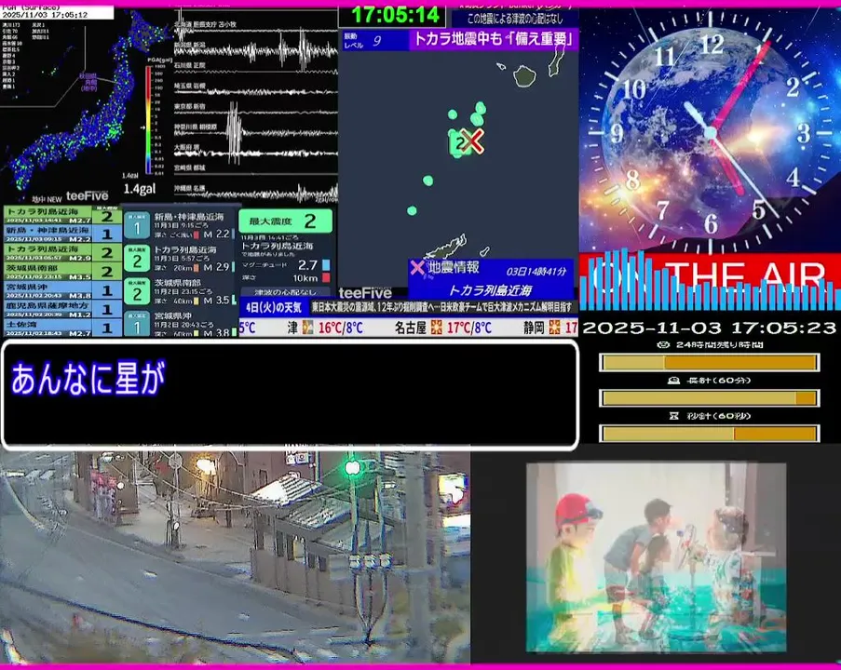This screenshot has width=841, height=670.
Task: Select the 土佐湾 M2.7 row
Action: tap(62, 328)
